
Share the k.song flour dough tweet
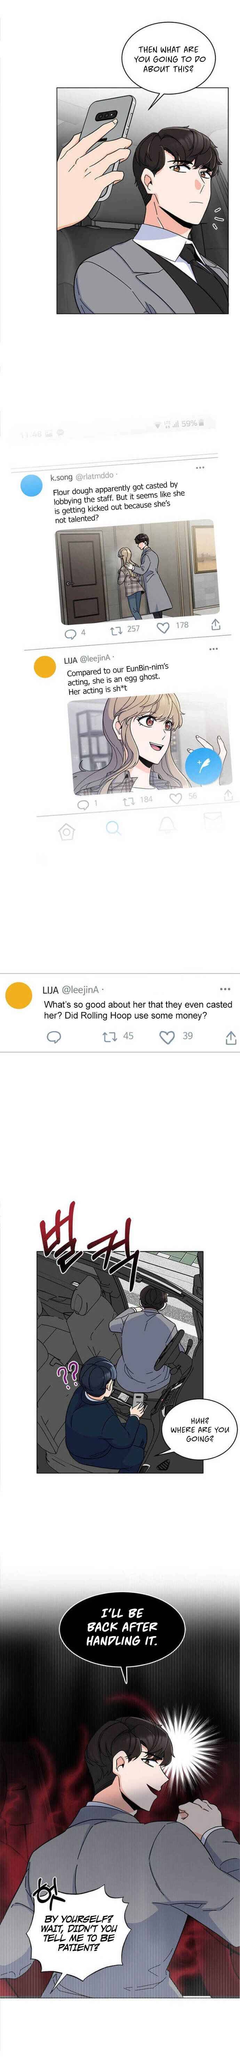[x=215, y=624]
